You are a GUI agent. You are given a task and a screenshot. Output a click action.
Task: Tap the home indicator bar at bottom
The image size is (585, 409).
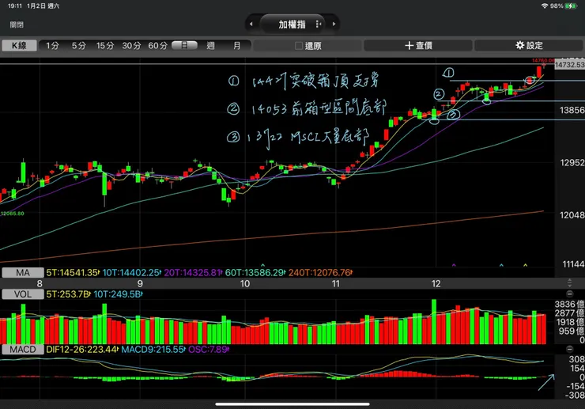(292, 403)
